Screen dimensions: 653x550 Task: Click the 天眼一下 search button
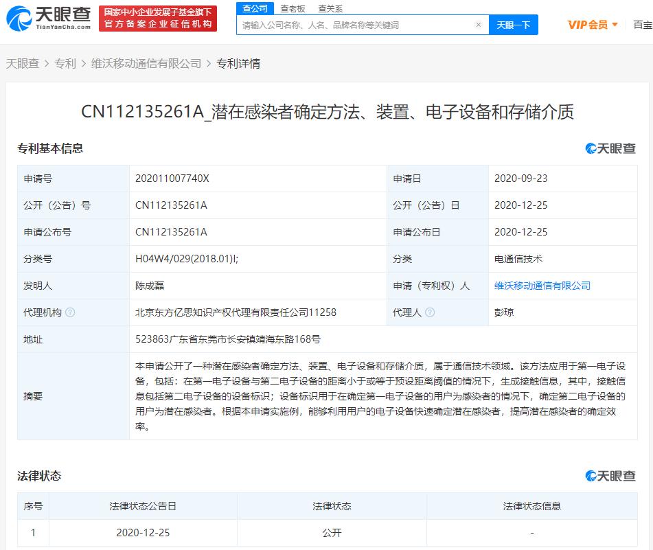pos(514,25)
